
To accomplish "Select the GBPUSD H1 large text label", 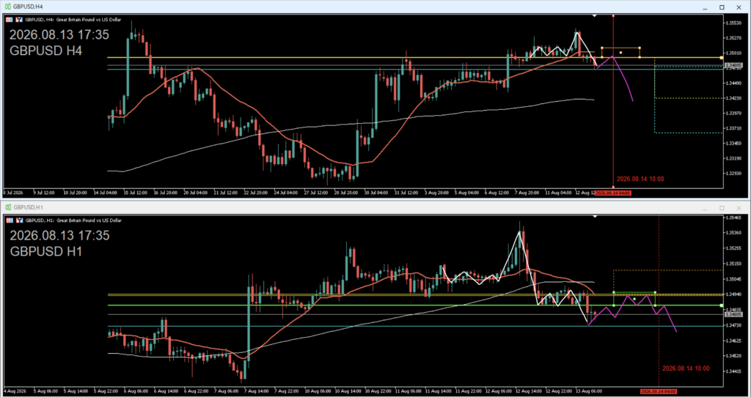I will click(x=46, y=251).
